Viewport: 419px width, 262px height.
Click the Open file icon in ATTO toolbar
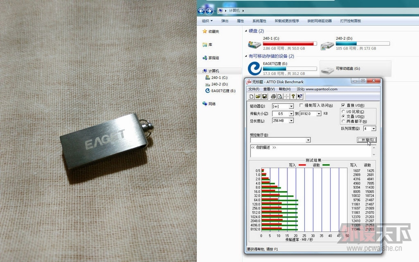(258, 96)
